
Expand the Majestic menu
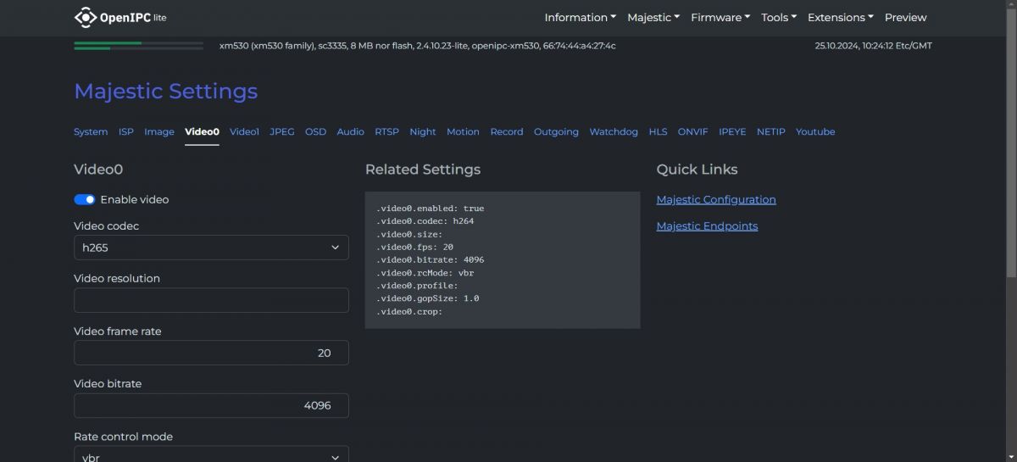pyautogui.click(x=653, y=17)
